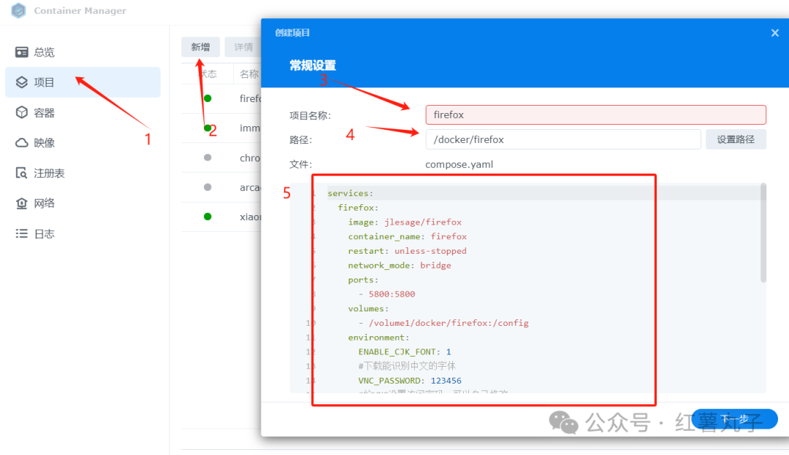This screenshot has width=789, height=455.
Task: Click the 新增 button
Action: click(x=200, y=47)
